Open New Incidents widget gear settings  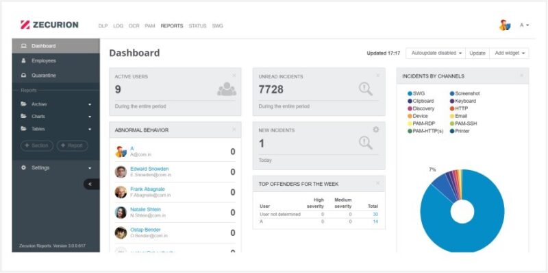tap(375, 130)
